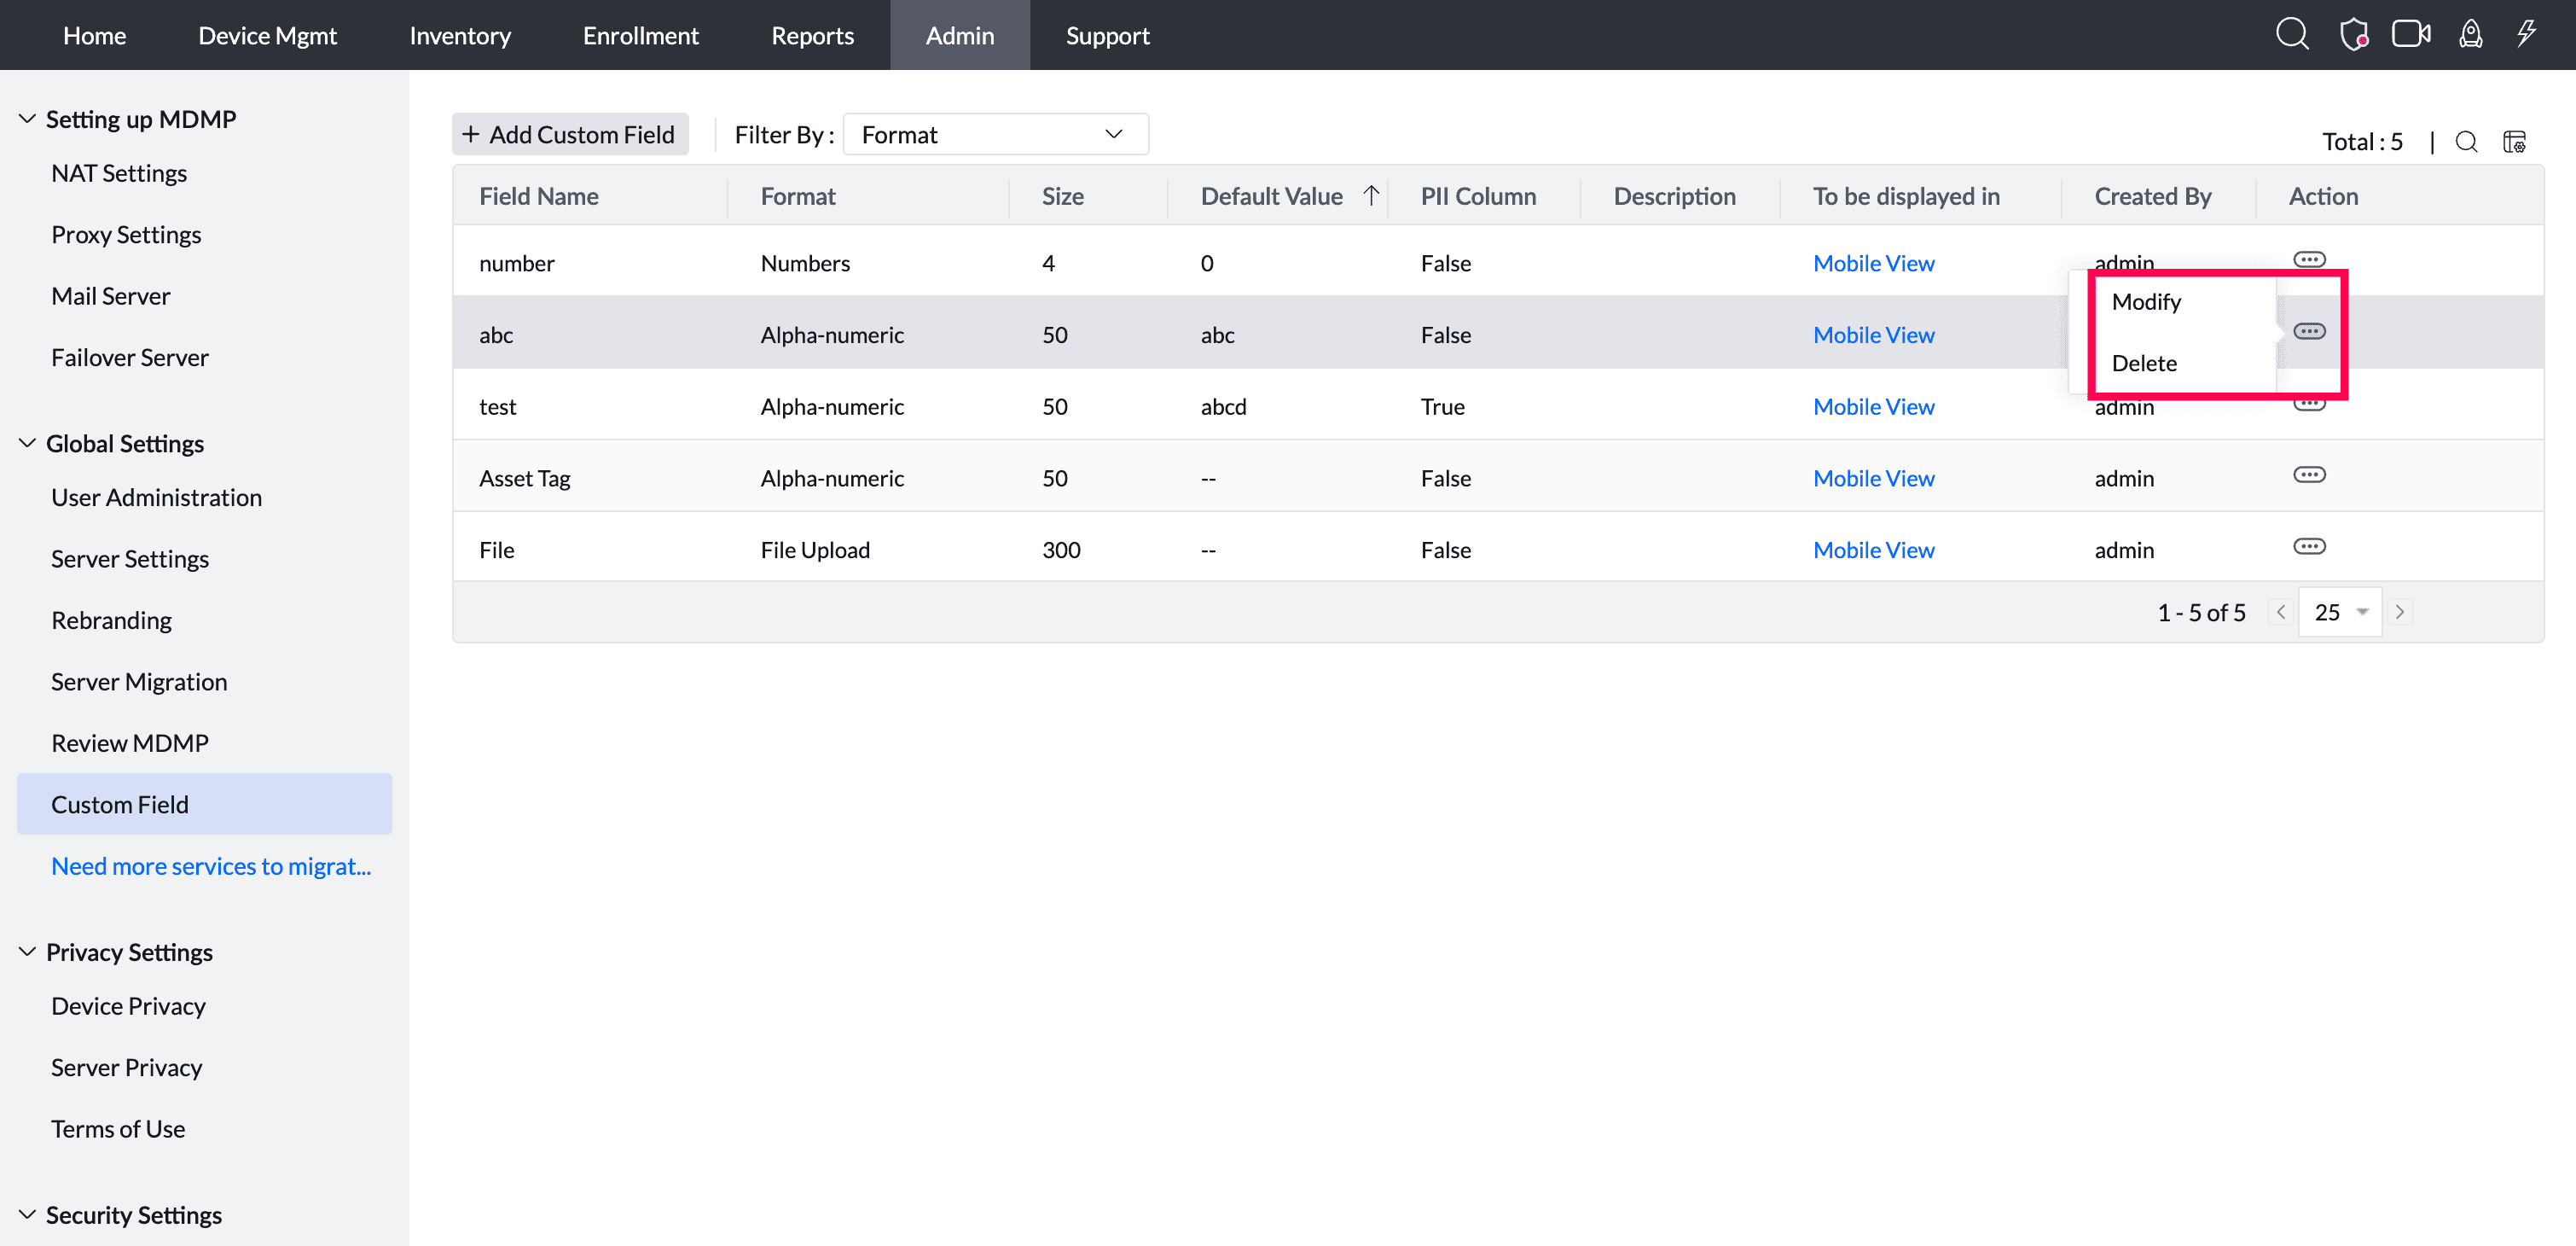Open the column chooser table settings icon
Viewport: 2576px width, 1246px height.
click(2514, 143)
